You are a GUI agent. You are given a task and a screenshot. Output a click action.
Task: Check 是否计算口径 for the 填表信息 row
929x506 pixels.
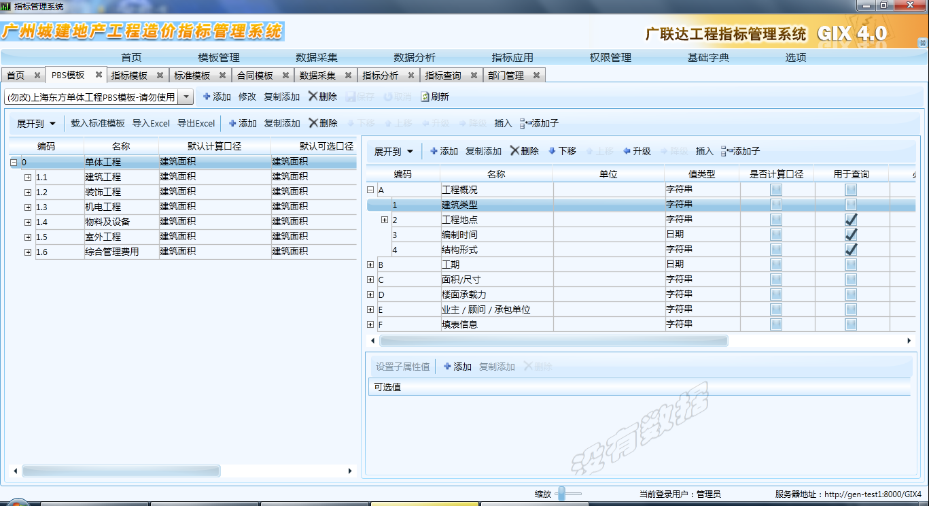point(776,324)
